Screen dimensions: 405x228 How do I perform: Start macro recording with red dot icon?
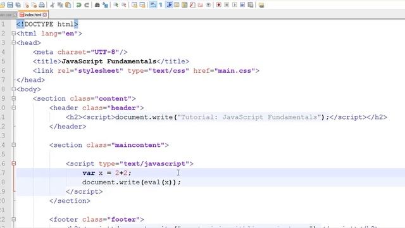tap(219, 4)
